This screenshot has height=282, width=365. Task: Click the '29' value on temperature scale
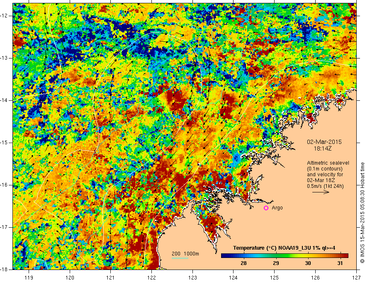(x=276, y=263)
